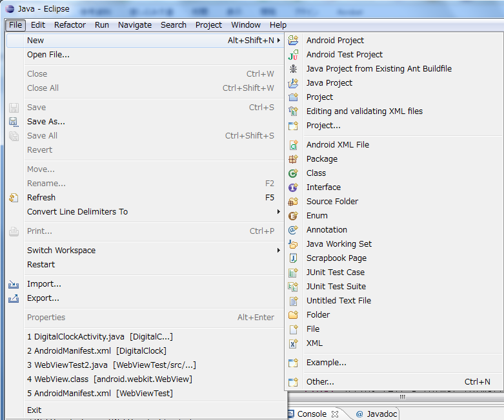The height and width of the screenshot is (420, 504).
Task: Click the yellow Folder icon
Action: point(293,315)
